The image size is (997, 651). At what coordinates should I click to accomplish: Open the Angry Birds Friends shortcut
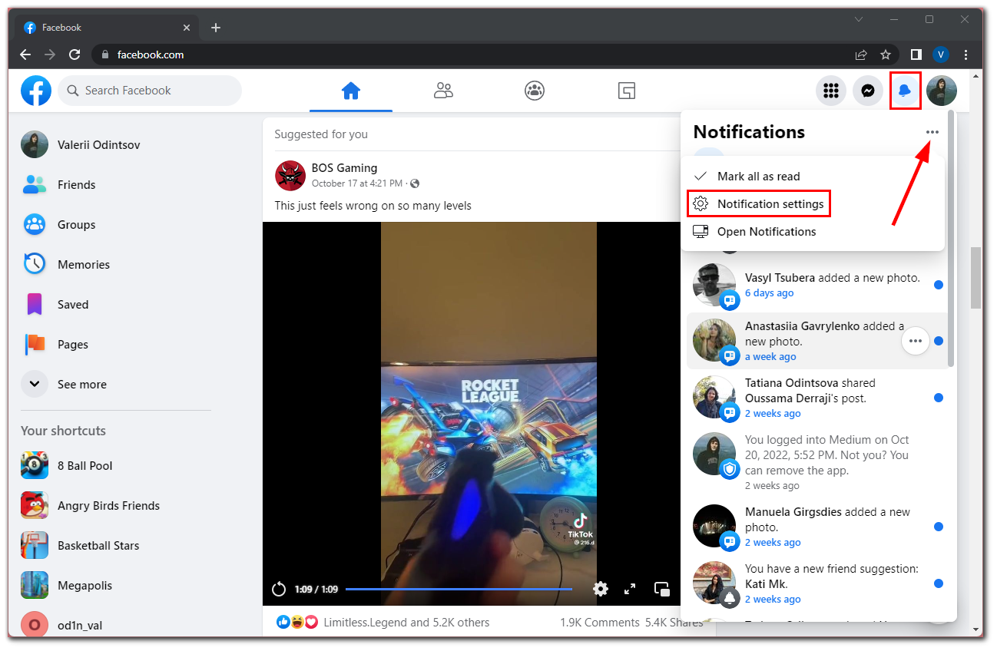115,505
